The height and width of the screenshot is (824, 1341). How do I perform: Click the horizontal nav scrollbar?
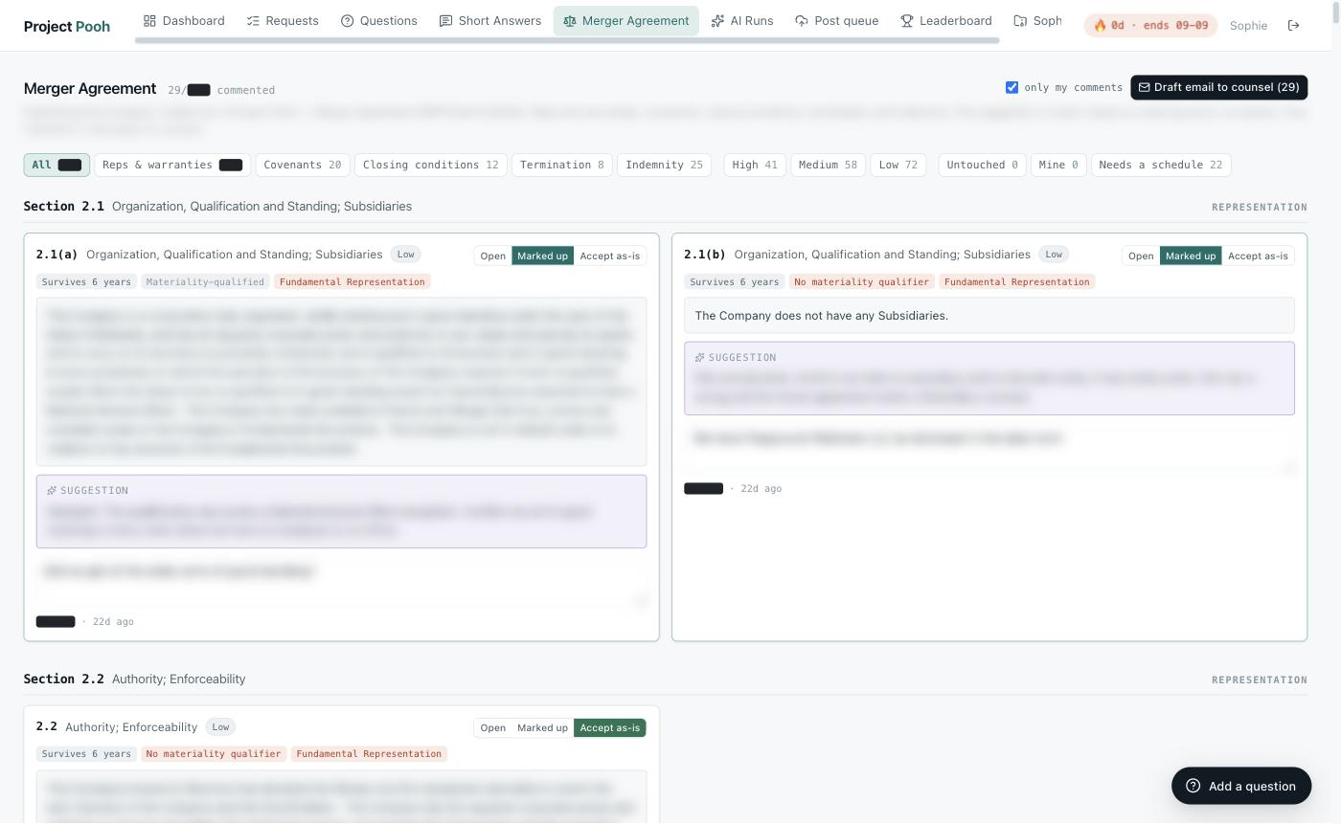[567, 40]
